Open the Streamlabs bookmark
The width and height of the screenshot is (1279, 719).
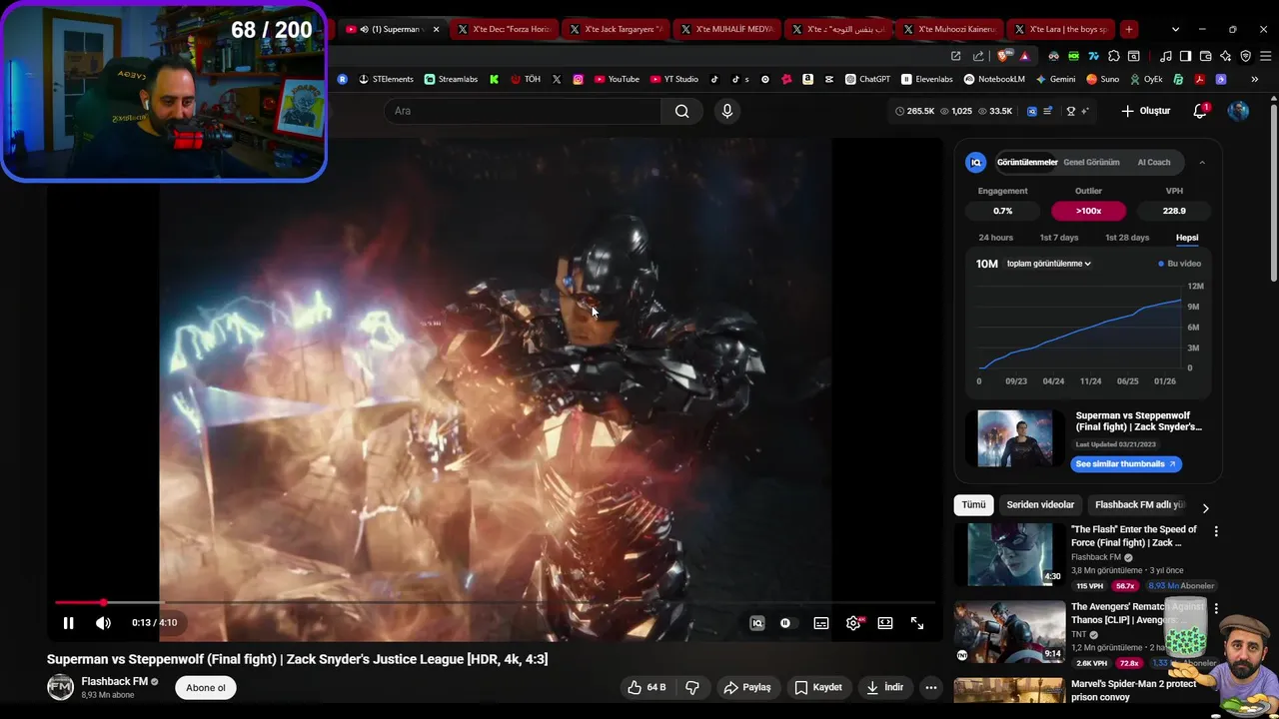tap(451, 79)
